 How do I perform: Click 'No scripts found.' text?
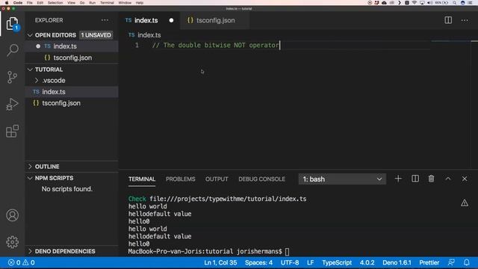(67, 189)
